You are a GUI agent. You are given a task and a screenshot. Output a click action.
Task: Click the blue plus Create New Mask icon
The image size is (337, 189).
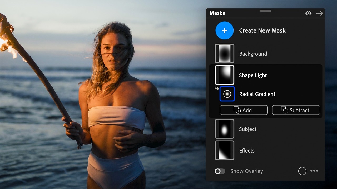[x=225, y=30]
